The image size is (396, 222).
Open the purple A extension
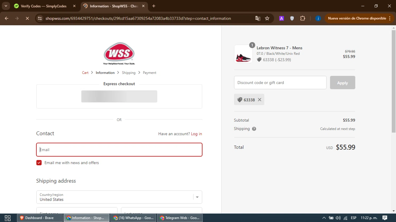281,18
